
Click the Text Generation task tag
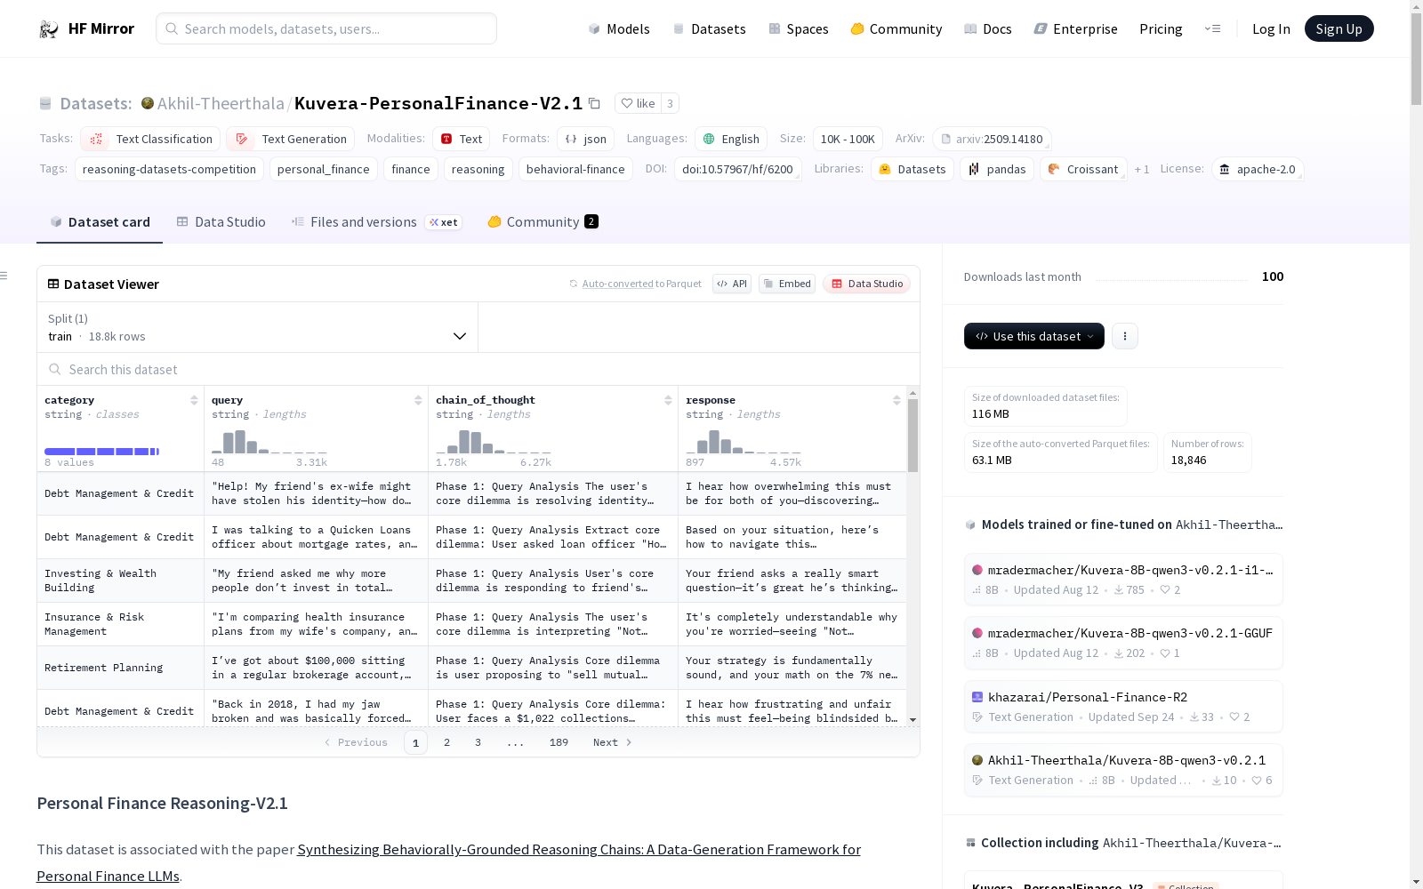[x=290, y=139]
